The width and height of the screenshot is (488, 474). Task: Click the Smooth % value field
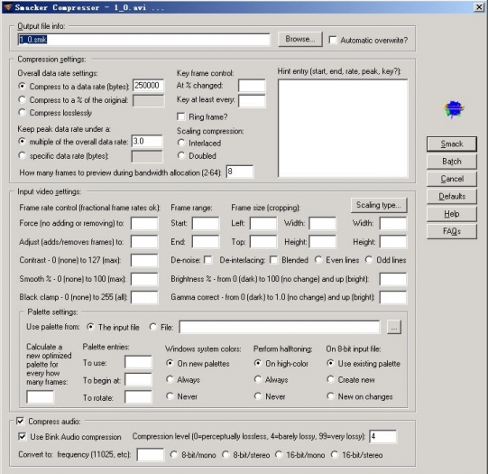(x=144, y=279)
